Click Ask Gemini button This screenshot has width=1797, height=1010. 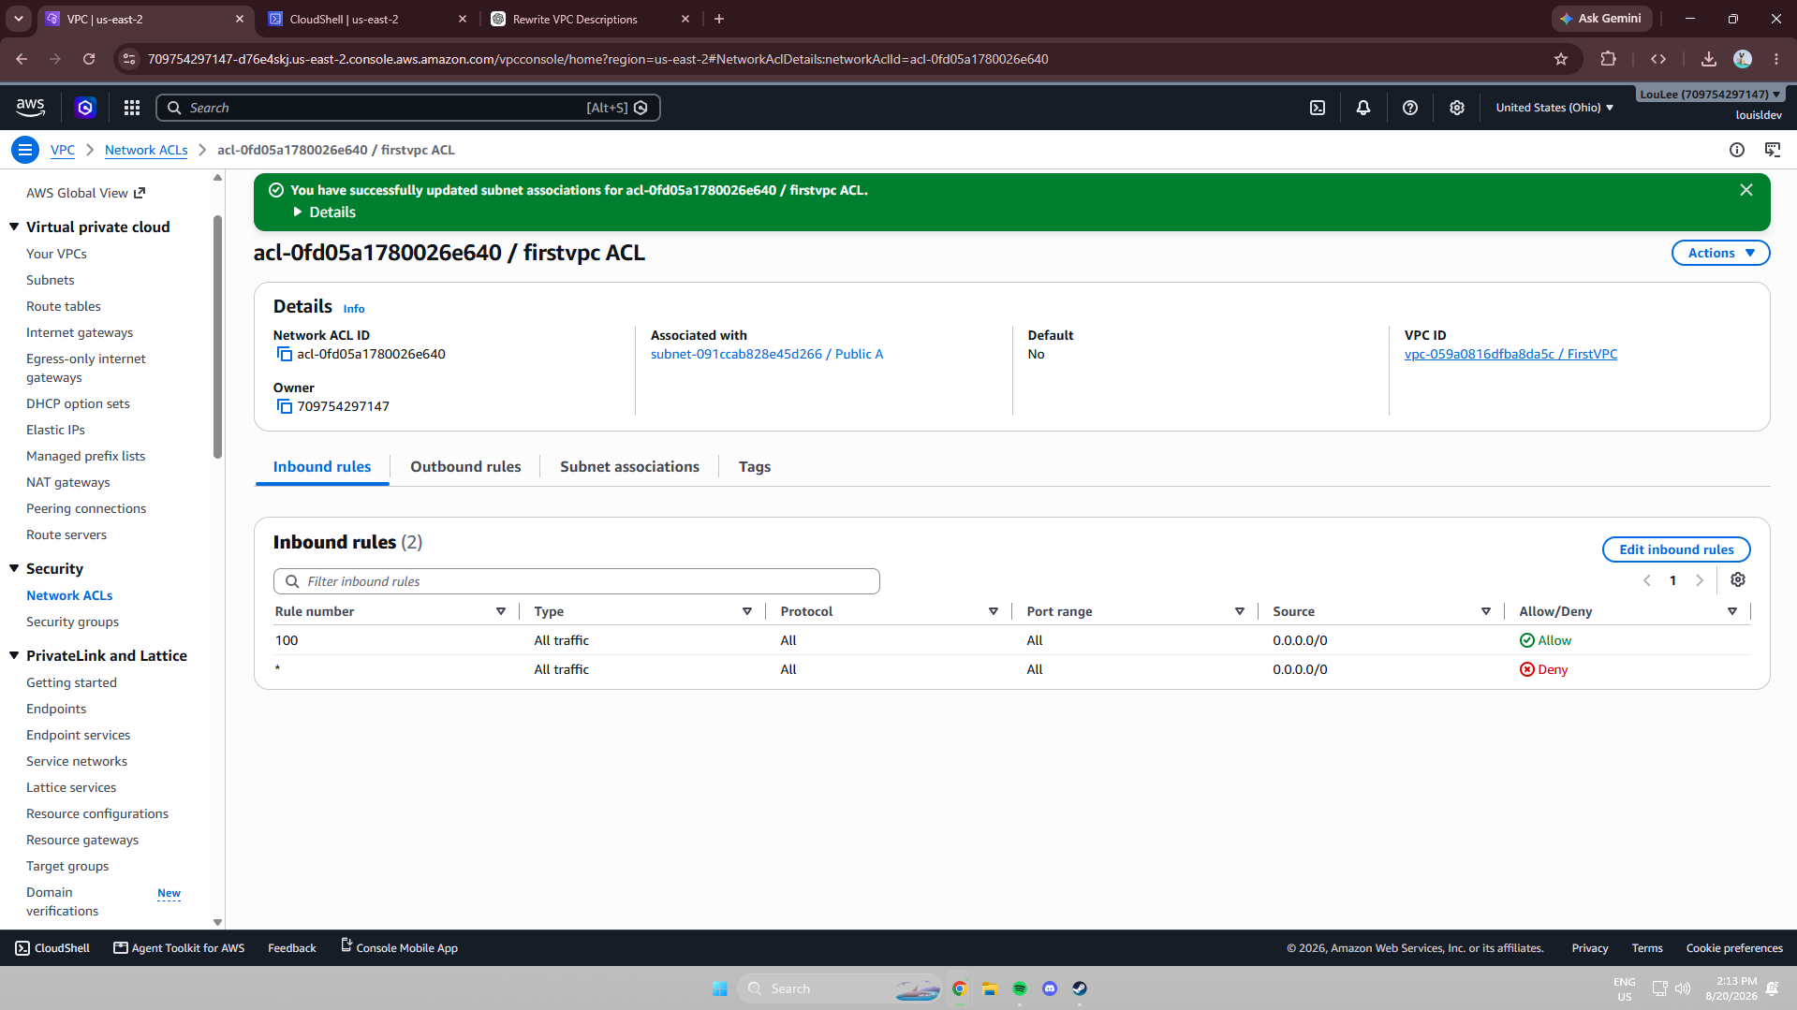[1601, 19]
